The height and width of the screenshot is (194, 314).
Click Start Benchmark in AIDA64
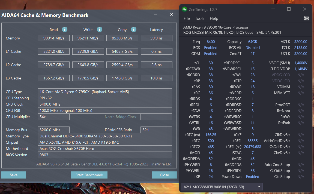click(89, 175)
